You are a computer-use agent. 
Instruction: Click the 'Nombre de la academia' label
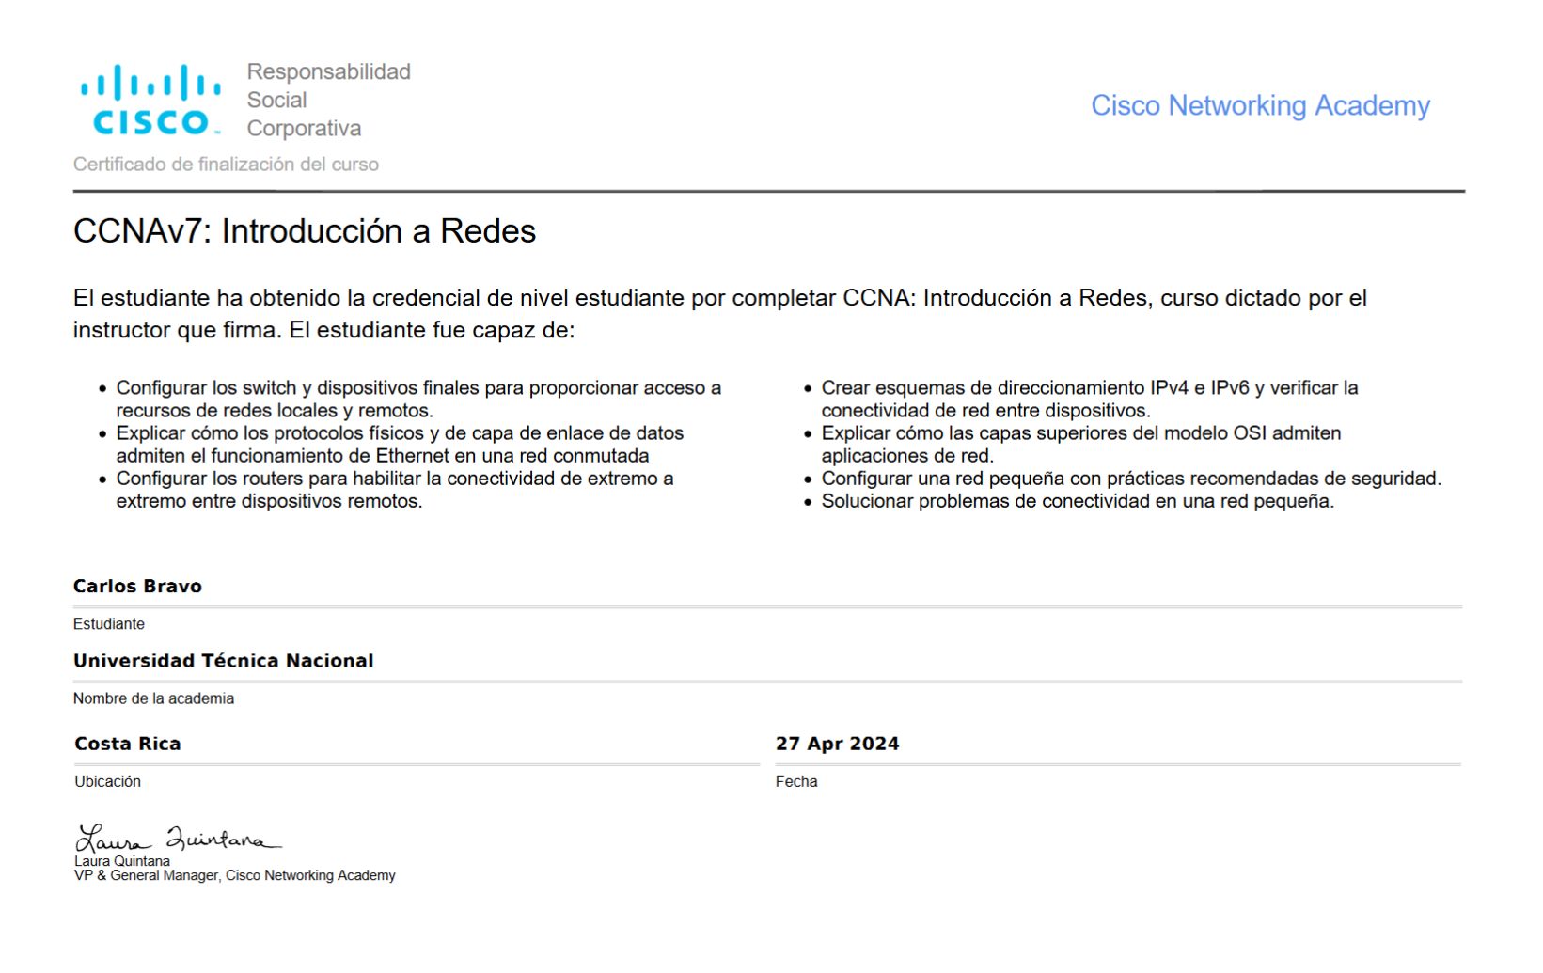click(154, 698)
